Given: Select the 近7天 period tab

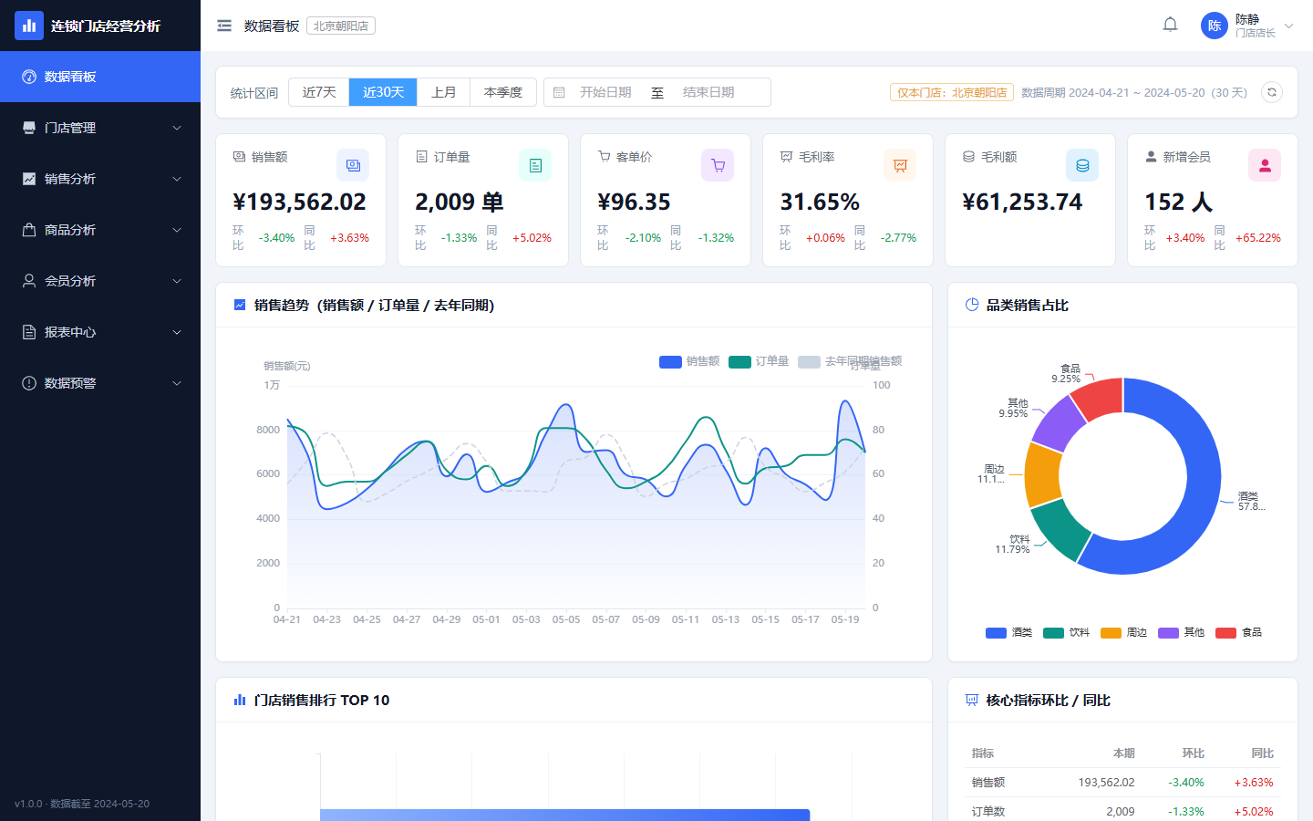Looking at the screenshot, I should pyautogui.click(x=319, y=92).
